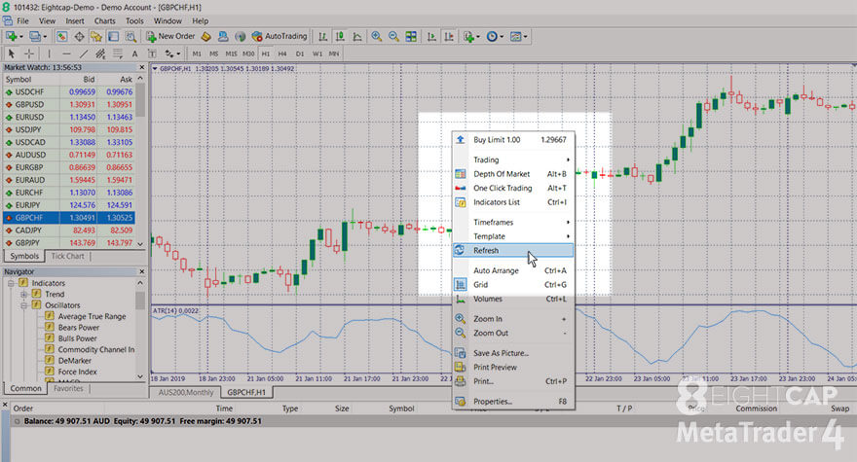The width and height of the screenshot is (857, 462).
Task: Select EURJPY row in Market Watch
Action: (69, 205)
